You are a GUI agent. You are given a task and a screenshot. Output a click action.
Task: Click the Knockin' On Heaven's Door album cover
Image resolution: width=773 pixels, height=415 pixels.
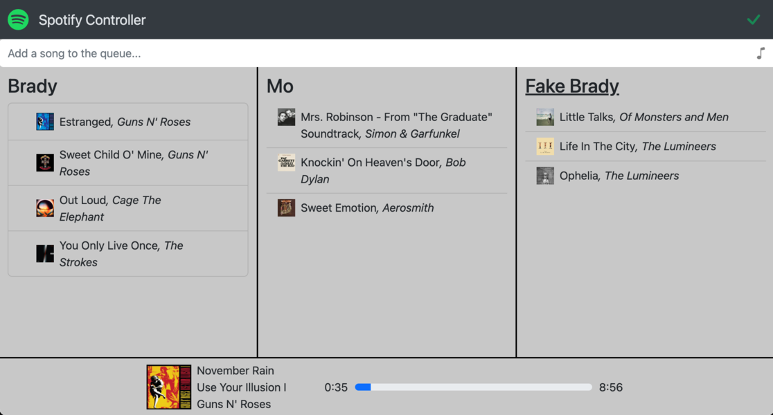point(286,163)
